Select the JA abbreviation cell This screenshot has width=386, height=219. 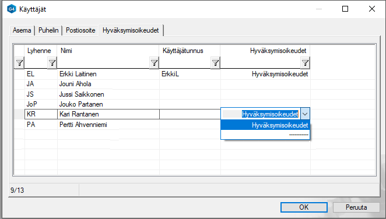[x=41, y=84]
